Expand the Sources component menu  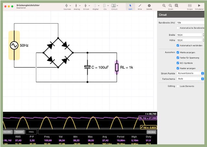pos(67,6)
